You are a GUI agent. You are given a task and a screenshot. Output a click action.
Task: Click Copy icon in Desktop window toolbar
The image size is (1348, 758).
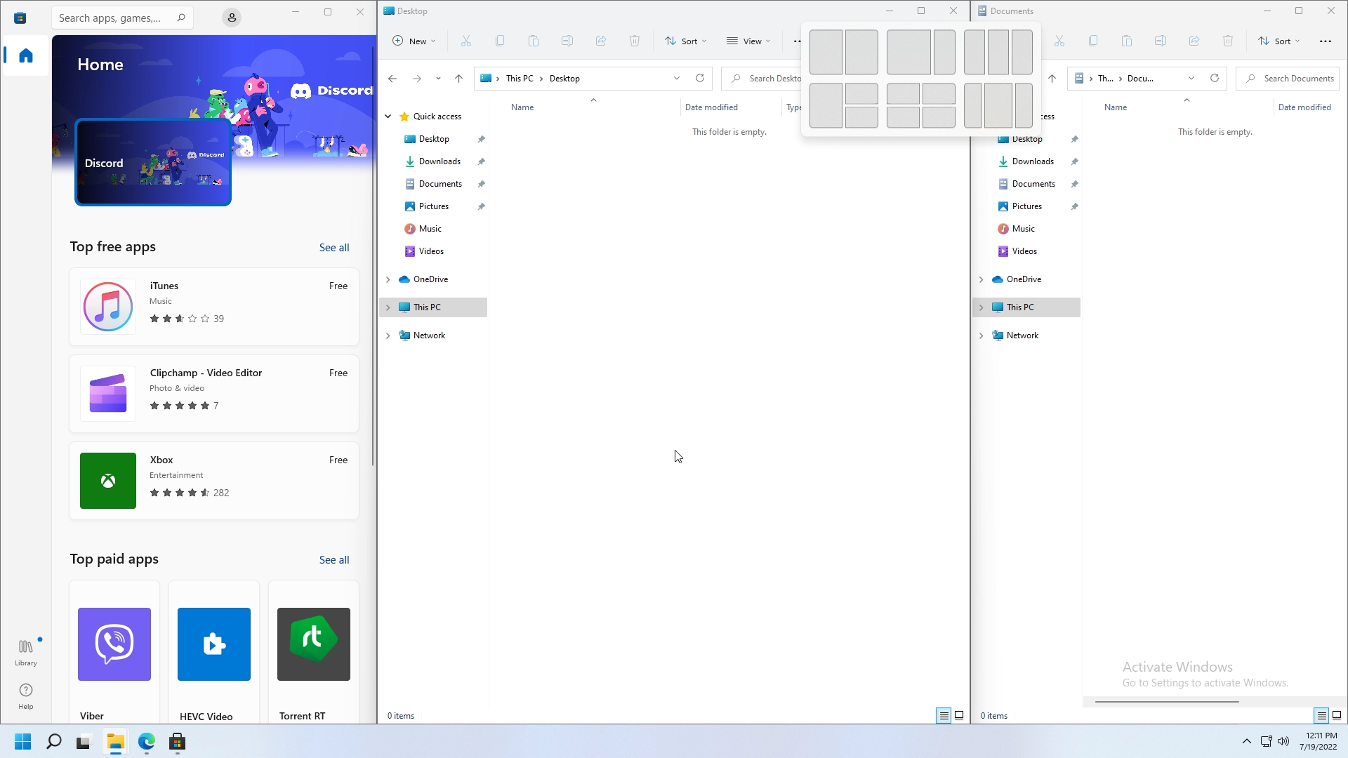click(x=500, y=41)
